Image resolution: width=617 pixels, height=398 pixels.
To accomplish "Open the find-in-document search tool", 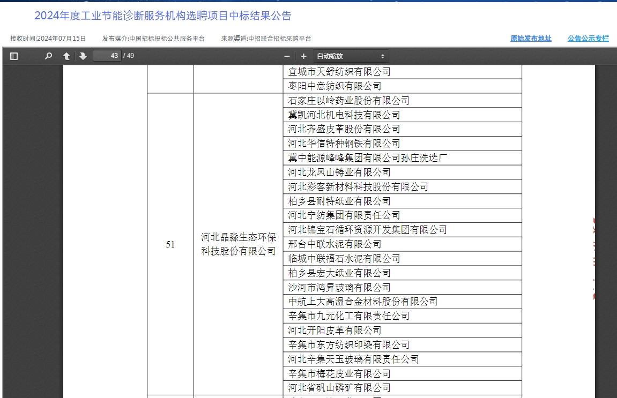I will (48, 56).
